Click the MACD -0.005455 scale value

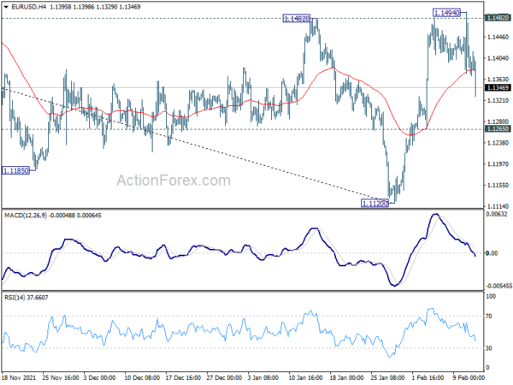point(498,286)
